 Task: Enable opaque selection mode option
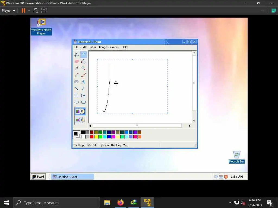point(80,111)
